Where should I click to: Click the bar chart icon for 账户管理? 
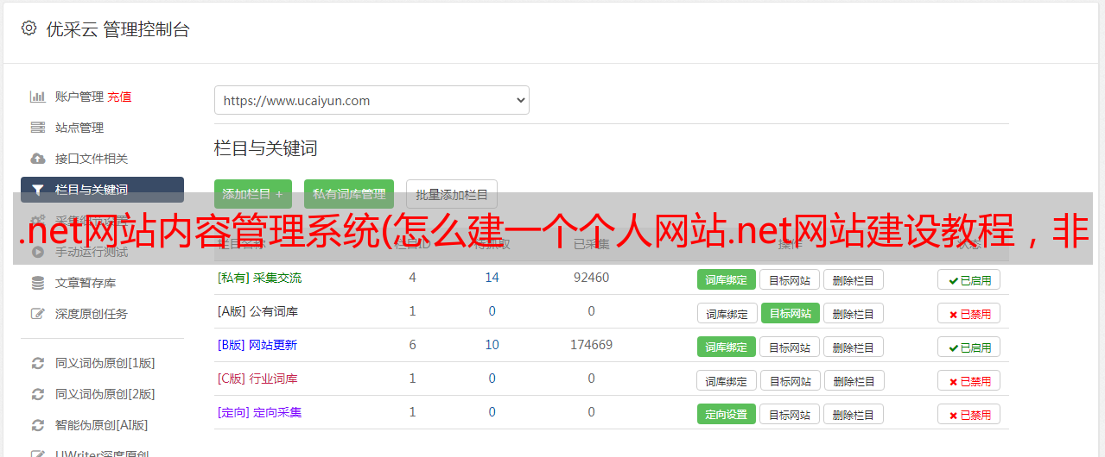coord(37,97)
